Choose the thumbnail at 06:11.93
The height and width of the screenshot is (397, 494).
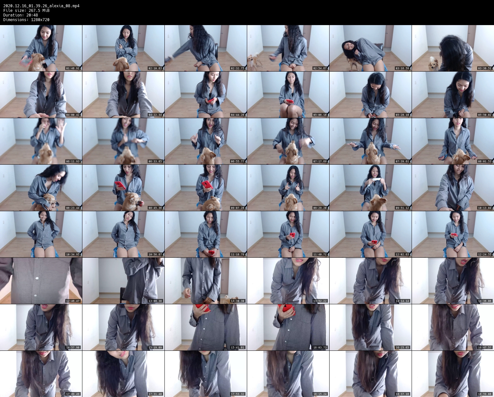coord(41,141)
